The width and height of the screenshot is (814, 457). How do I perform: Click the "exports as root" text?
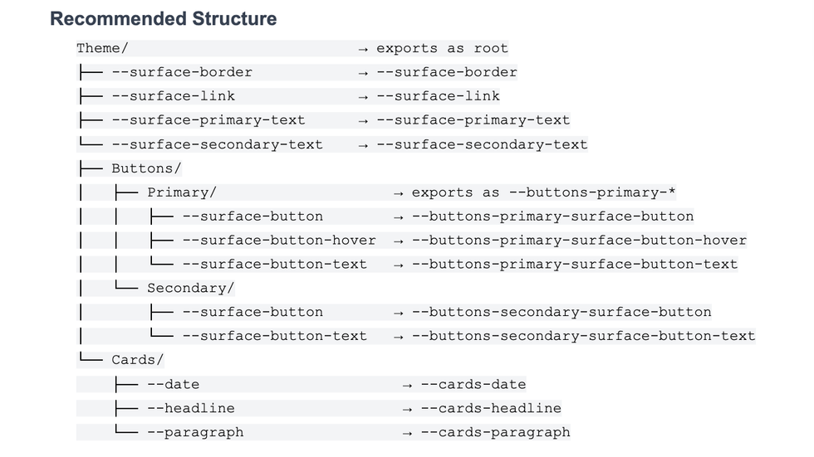pos(442,48)
